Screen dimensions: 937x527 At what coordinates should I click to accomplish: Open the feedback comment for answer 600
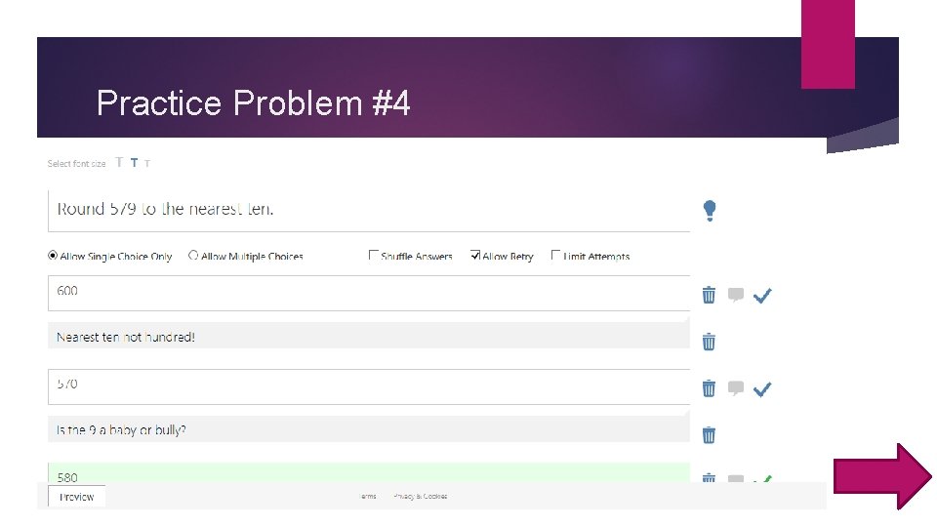click(736, 295)
